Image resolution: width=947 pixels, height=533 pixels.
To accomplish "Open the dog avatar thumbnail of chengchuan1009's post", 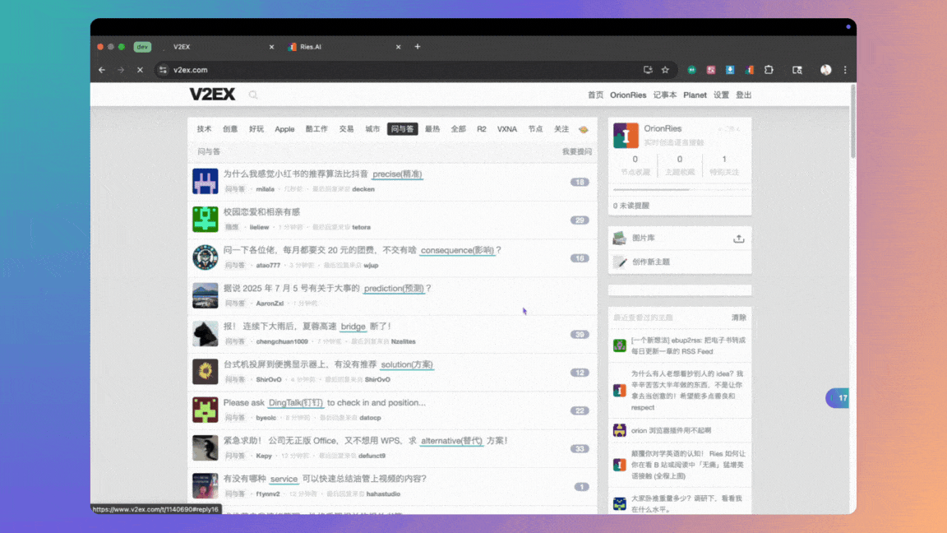I will pyautogui.click(x=205, y=333).
